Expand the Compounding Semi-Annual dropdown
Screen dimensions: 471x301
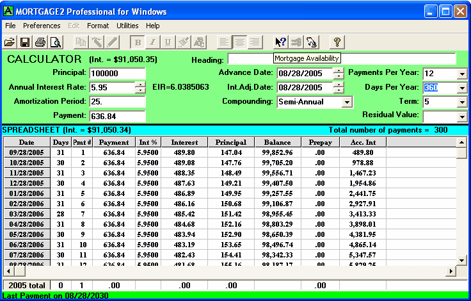click(x=347, y=102)
